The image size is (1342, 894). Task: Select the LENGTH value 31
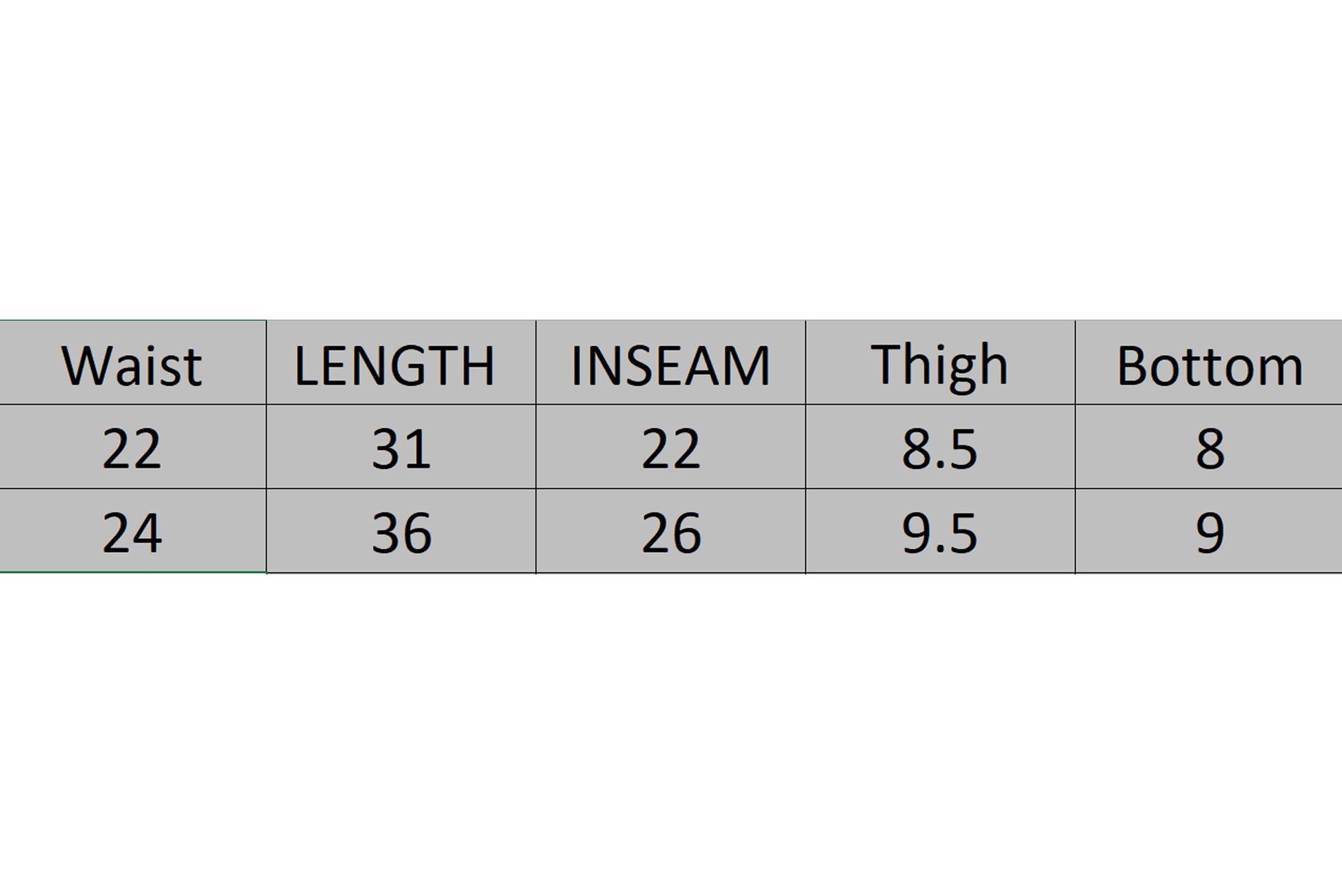[401, 448]
